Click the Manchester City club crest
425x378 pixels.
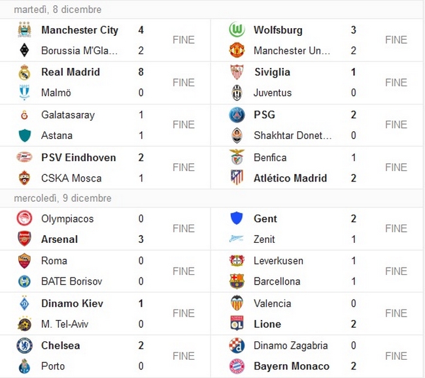pyautogui.click(x=24, y=29)
